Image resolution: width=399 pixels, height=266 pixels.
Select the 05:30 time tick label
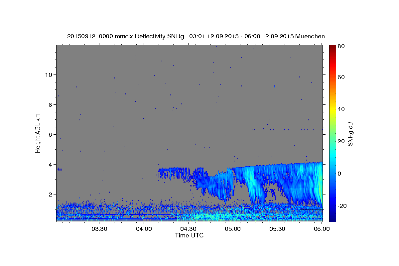[x=277, y=229]
